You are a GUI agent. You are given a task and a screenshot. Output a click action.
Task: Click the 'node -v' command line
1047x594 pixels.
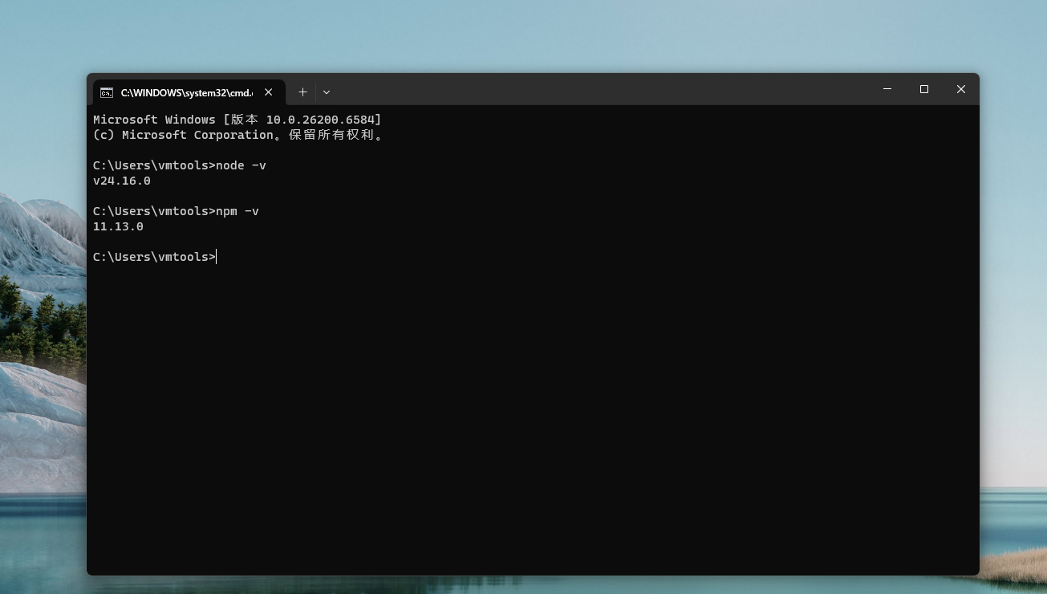coord(180,165)
